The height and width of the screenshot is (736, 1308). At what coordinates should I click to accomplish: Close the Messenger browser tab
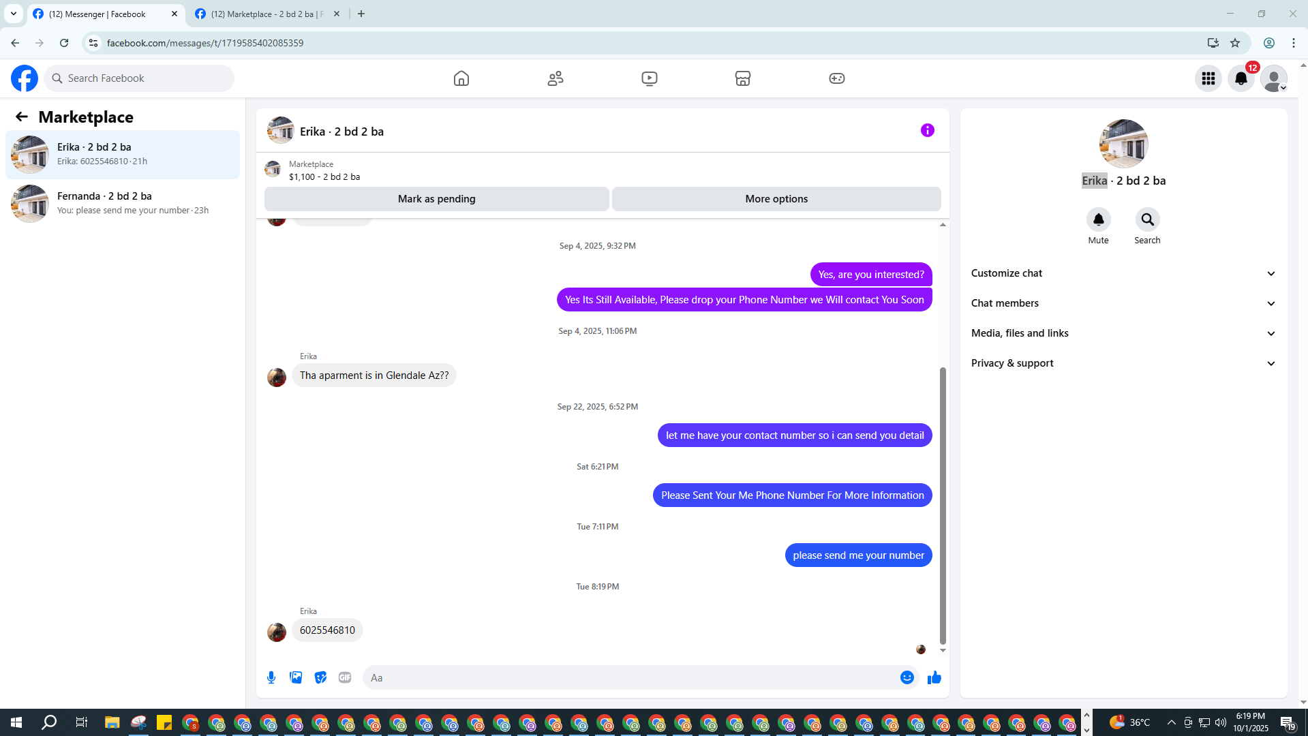(x=174, y=14)
